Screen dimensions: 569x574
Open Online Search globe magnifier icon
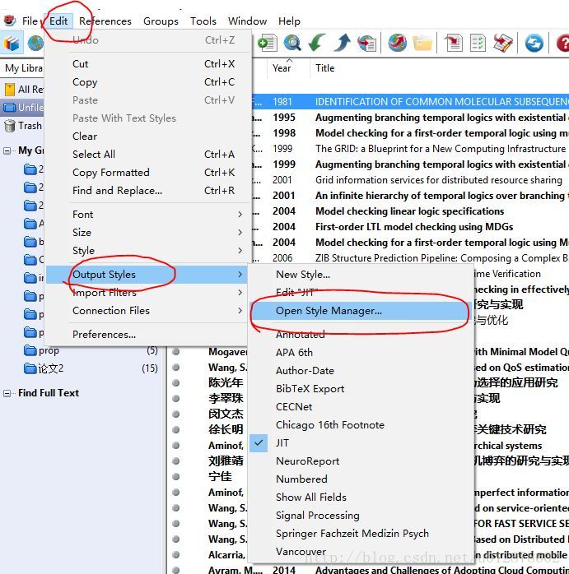click(292, 43)
